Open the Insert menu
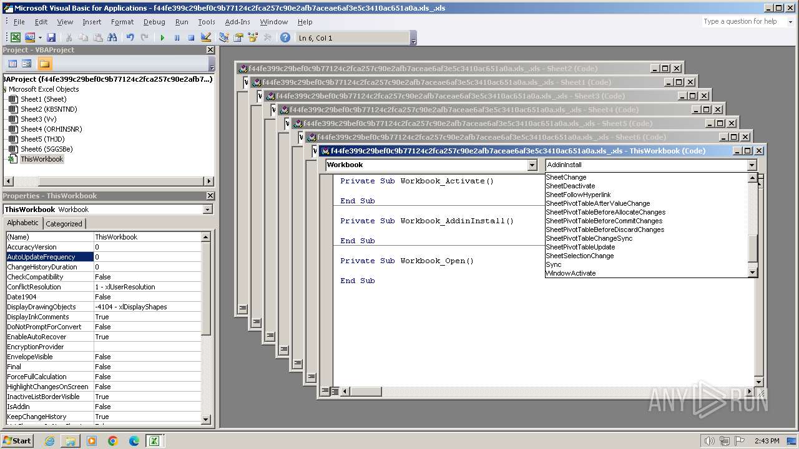 92,22
